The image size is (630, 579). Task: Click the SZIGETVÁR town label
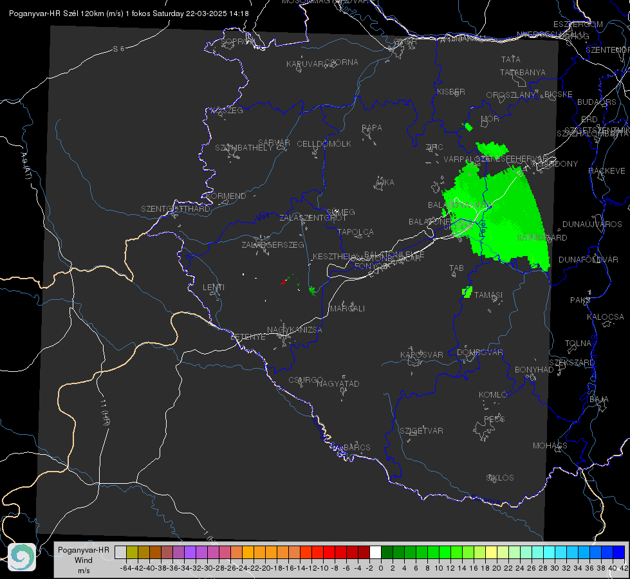point(422,431)
